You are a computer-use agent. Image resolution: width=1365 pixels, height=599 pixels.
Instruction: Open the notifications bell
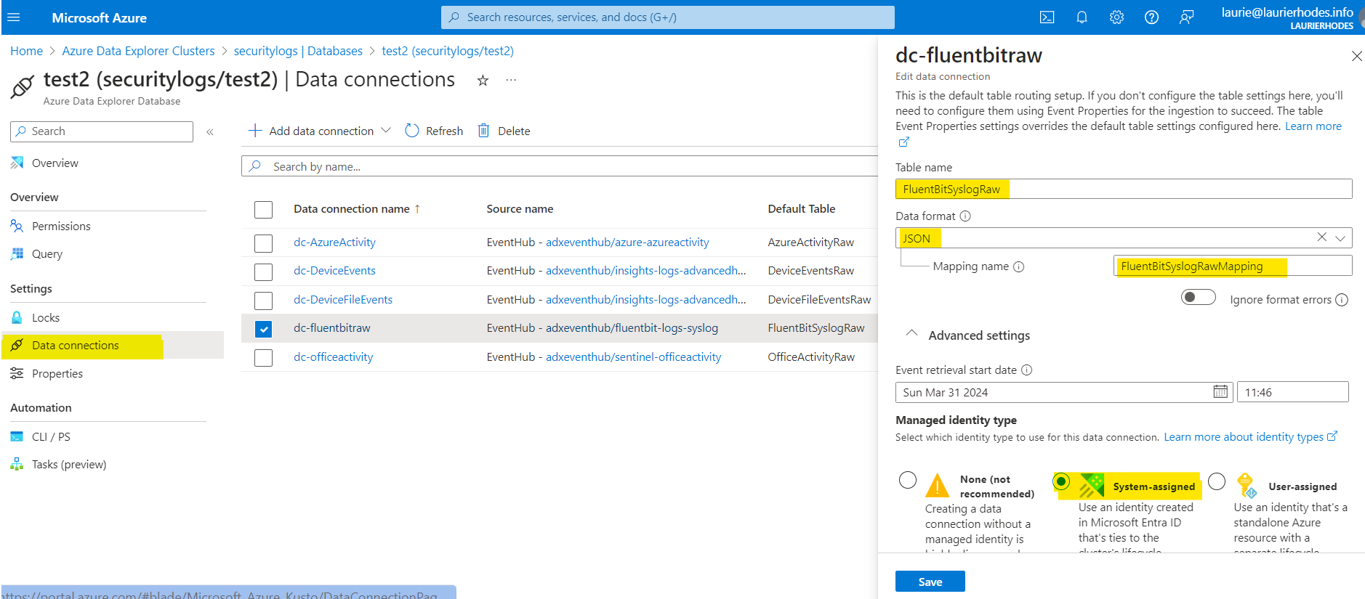pos(1082,17)
